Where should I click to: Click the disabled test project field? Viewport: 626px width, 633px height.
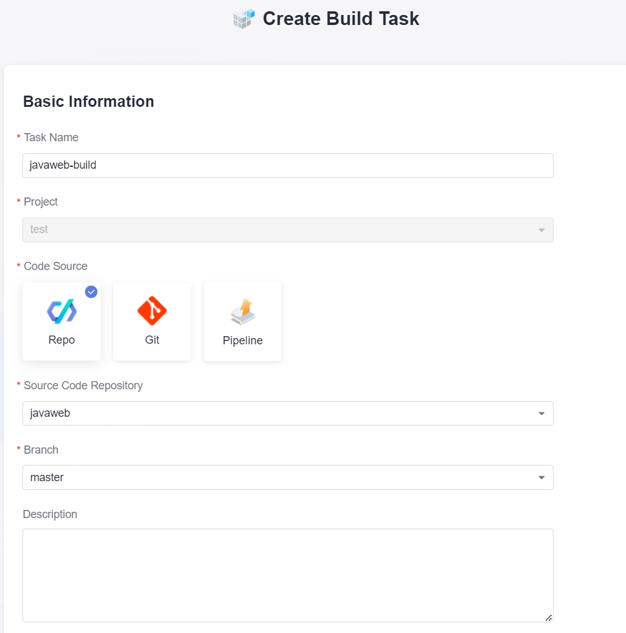tap(275, 230)
